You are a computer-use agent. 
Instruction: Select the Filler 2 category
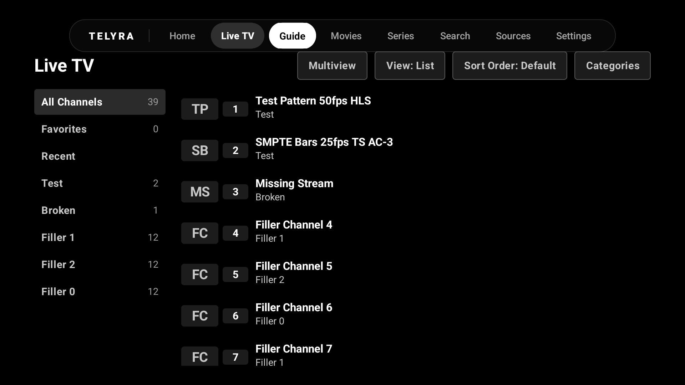[100, 265]
